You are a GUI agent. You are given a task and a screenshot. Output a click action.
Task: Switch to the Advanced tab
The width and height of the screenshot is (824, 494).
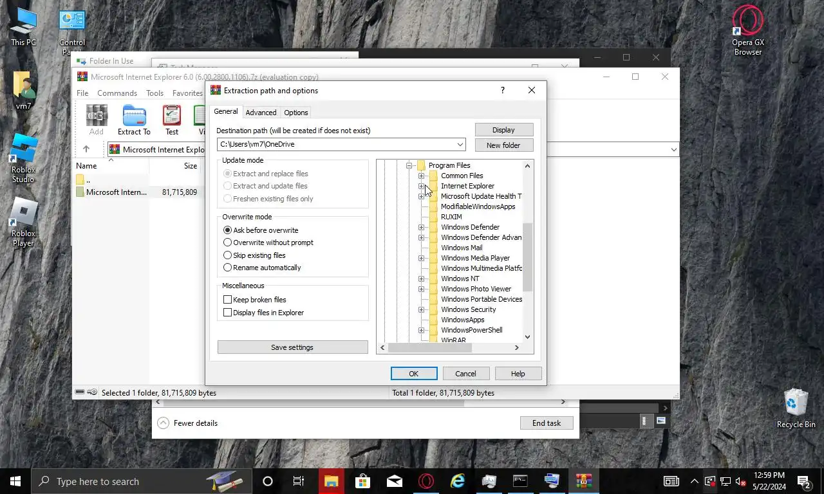(261, 113)
